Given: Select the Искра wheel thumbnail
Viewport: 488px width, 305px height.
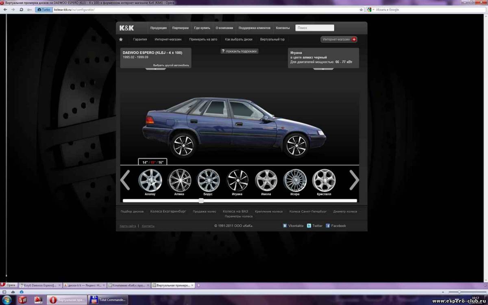Looking at the screenshot, I should [295, 181].
